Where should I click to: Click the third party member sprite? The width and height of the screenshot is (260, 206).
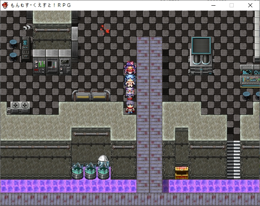click(130, 94)
